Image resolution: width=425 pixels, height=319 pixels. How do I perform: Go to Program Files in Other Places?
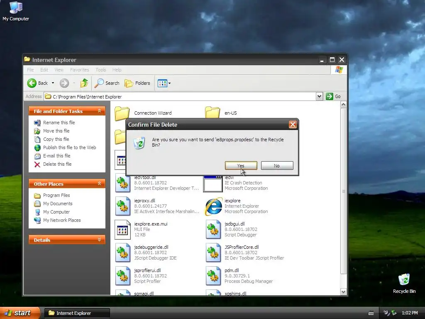point(56,195)
